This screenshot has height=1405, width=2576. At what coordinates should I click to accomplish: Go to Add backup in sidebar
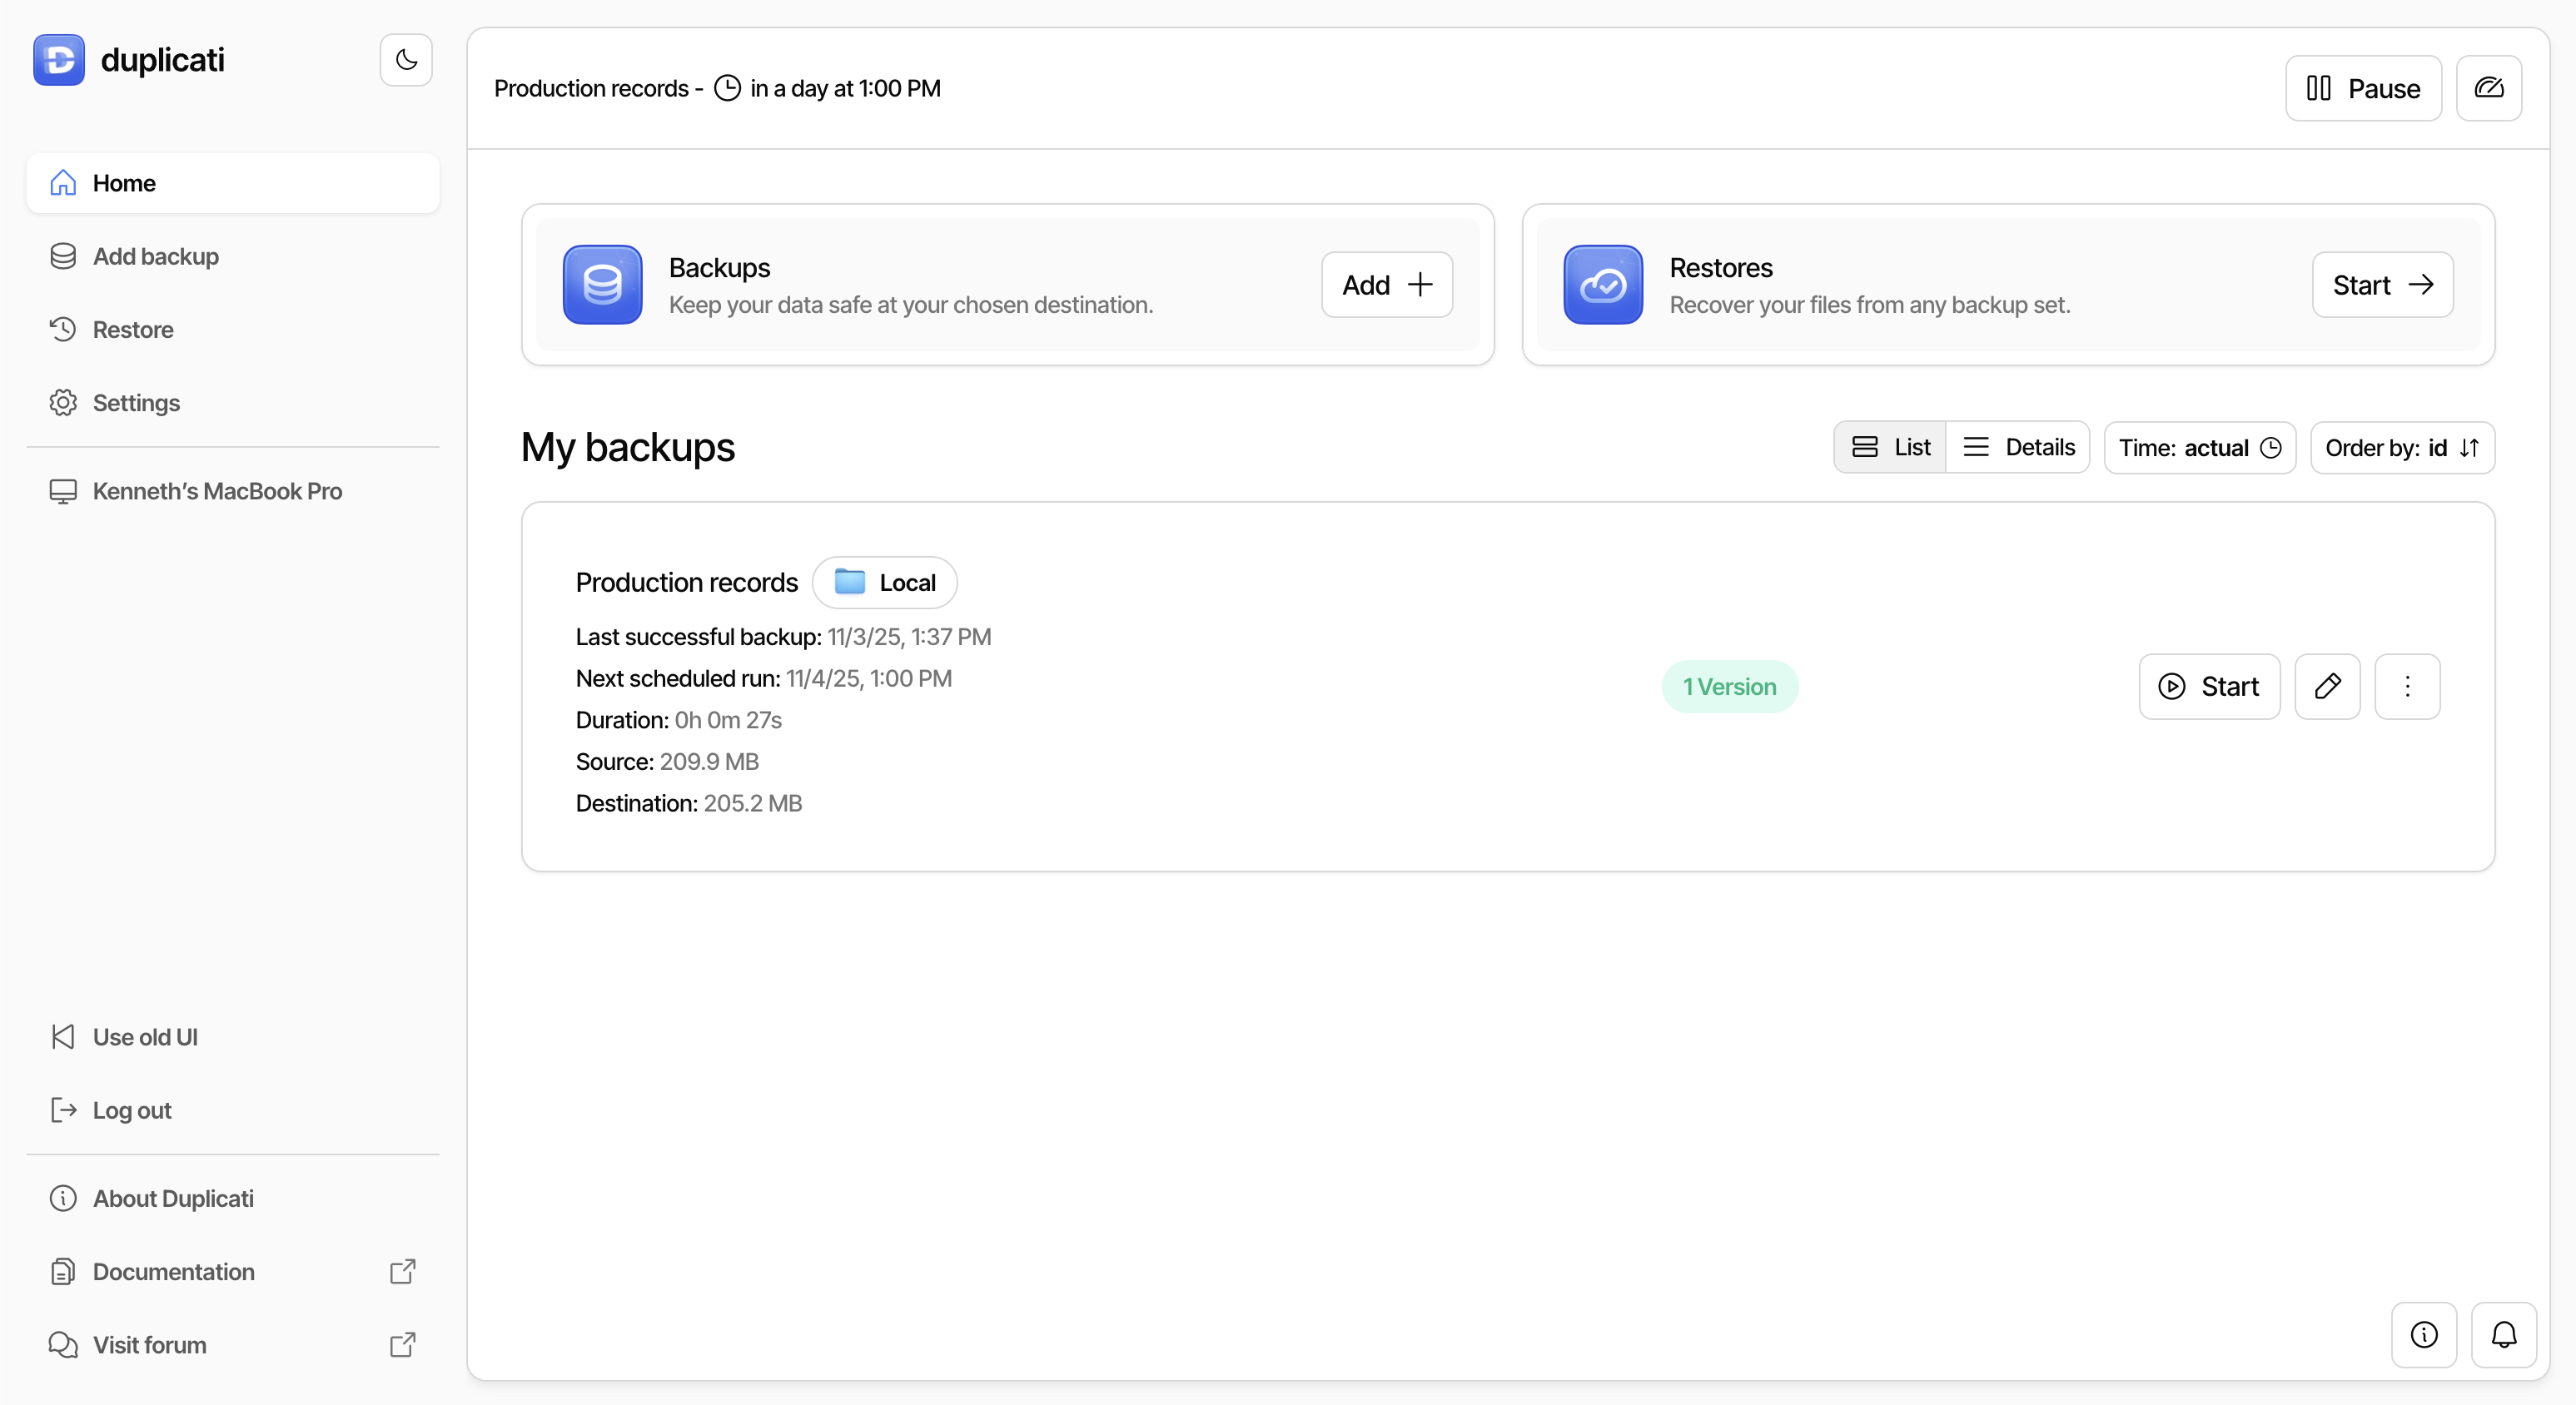click(155, 256)
